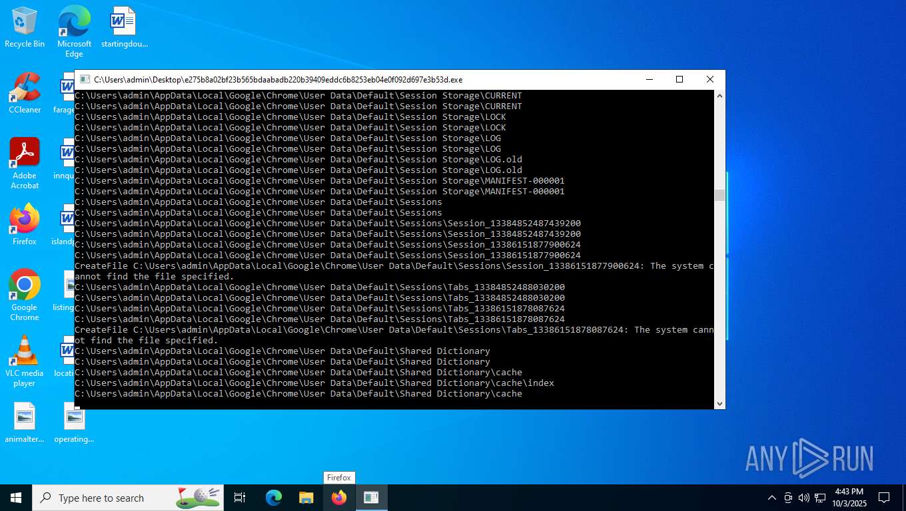Image resolution: width=906 pixels, height=511 pixels.
Task: Select the operating... image file on desktop
Action: tap(74, 423)
